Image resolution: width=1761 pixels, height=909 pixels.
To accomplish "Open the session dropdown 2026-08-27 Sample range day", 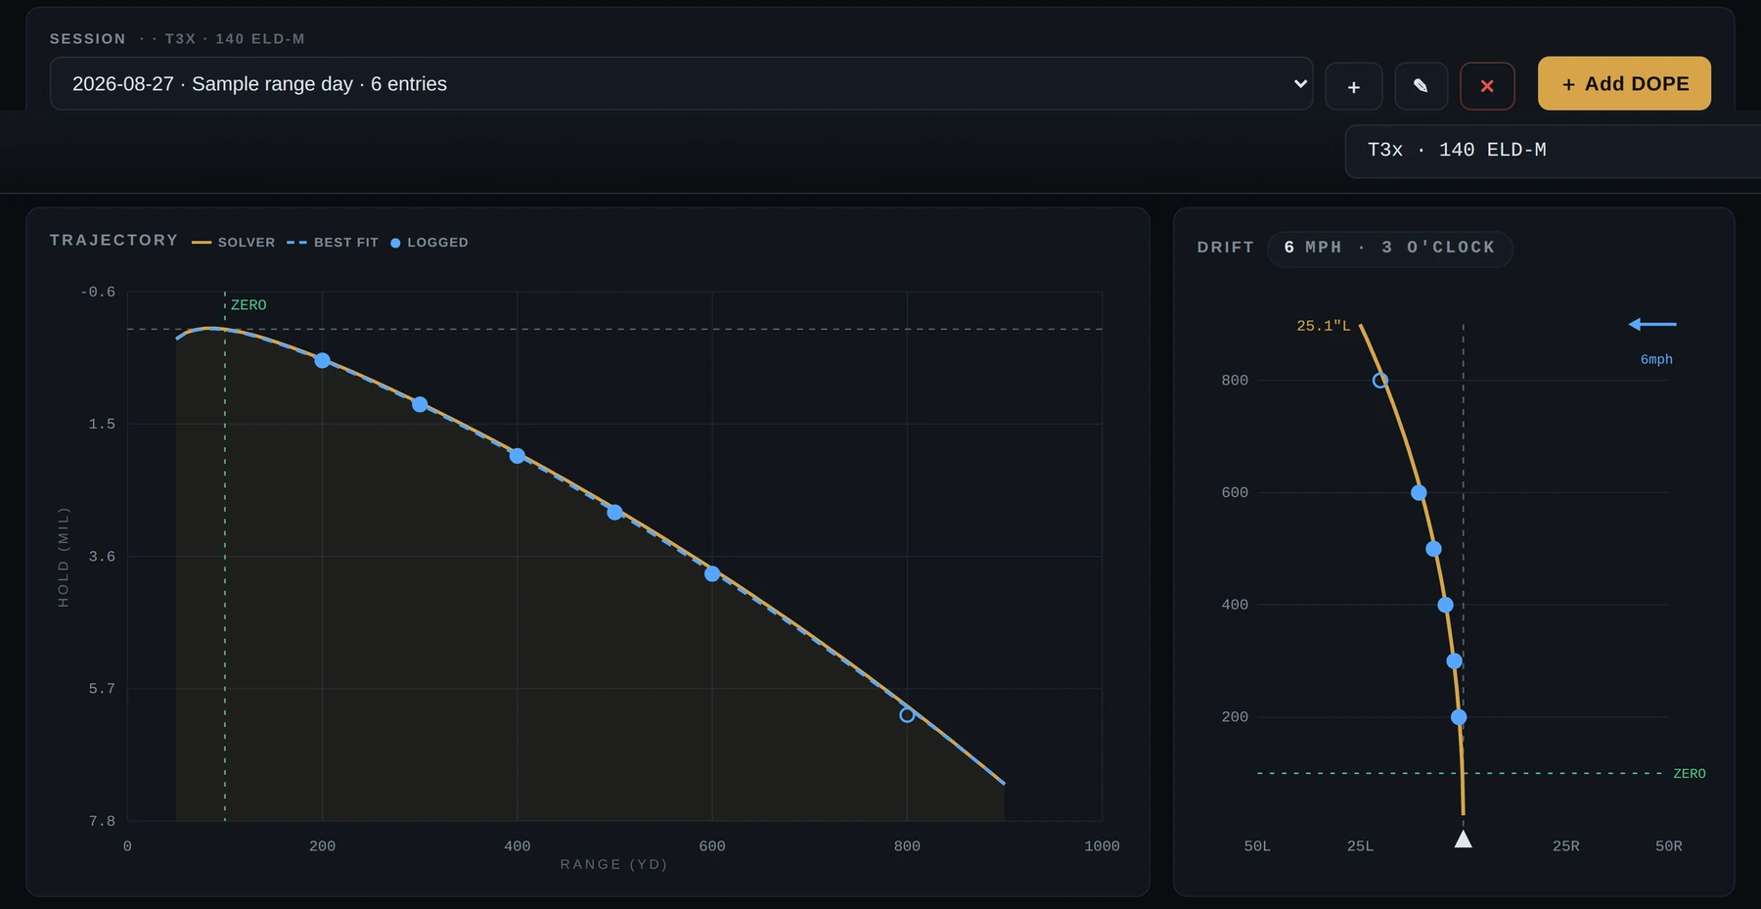I will [681, 83].
